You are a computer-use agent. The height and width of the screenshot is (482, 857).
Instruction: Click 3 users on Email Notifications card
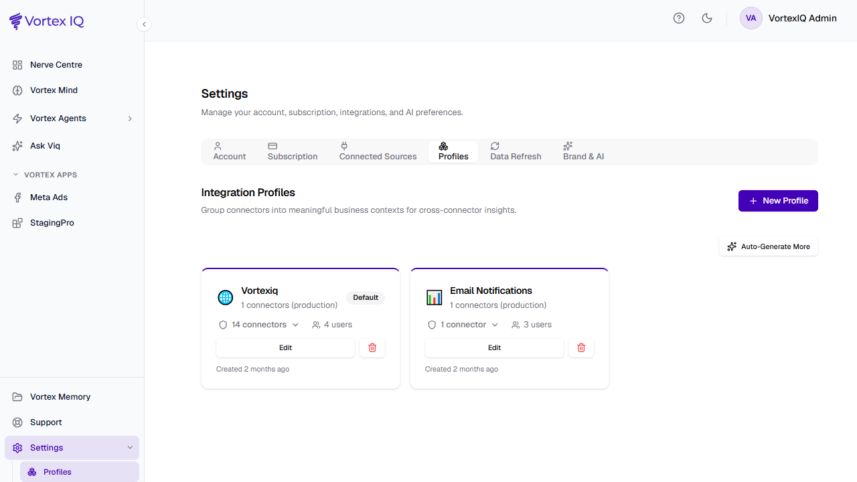532,325
